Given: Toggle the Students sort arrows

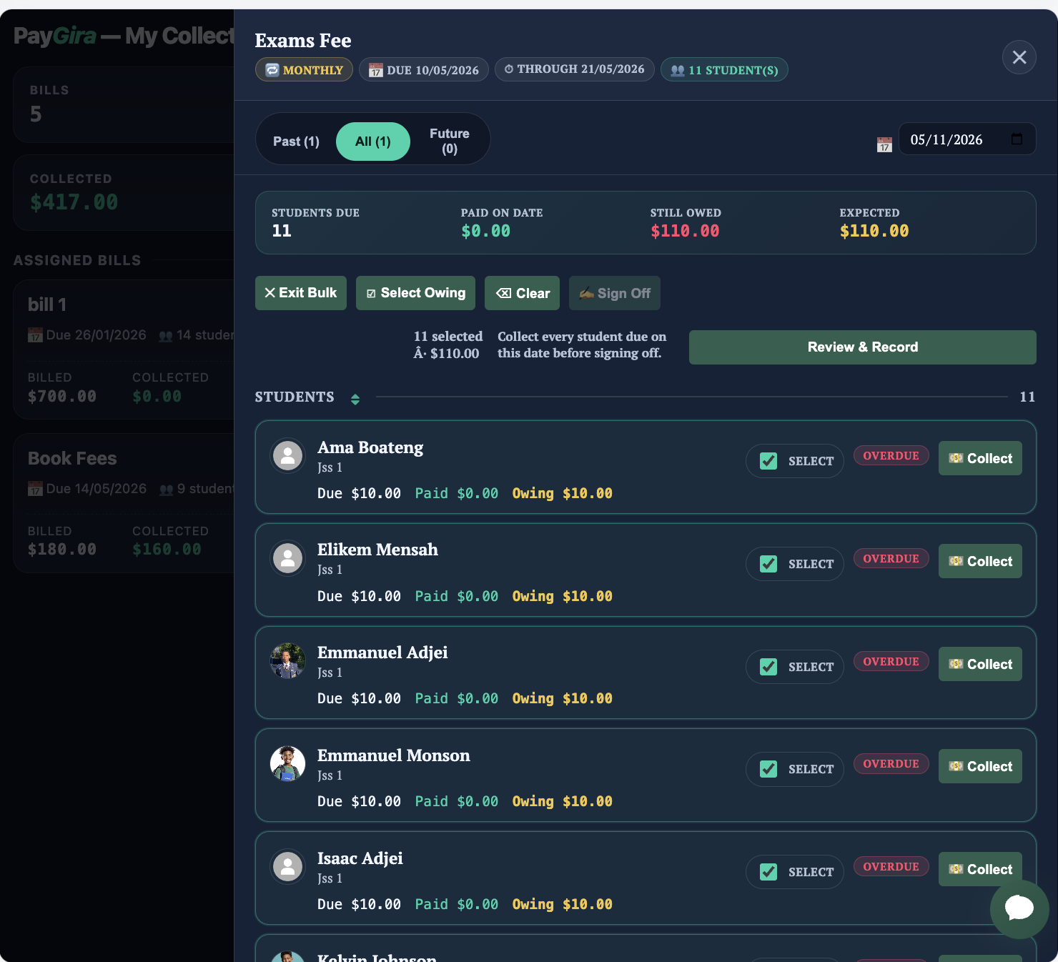Looking at the screenshot, I should click(x=355, y=399).
